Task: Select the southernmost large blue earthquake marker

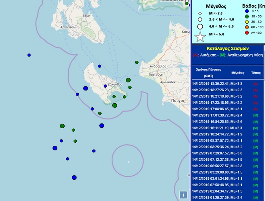Action: [74, 177]
